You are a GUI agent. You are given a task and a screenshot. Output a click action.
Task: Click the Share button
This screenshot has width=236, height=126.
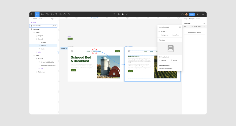pyautogui.click(x=192, y=14)
